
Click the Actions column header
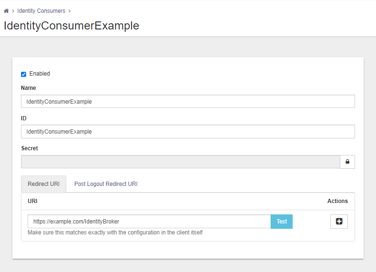(x=337, y=201)
